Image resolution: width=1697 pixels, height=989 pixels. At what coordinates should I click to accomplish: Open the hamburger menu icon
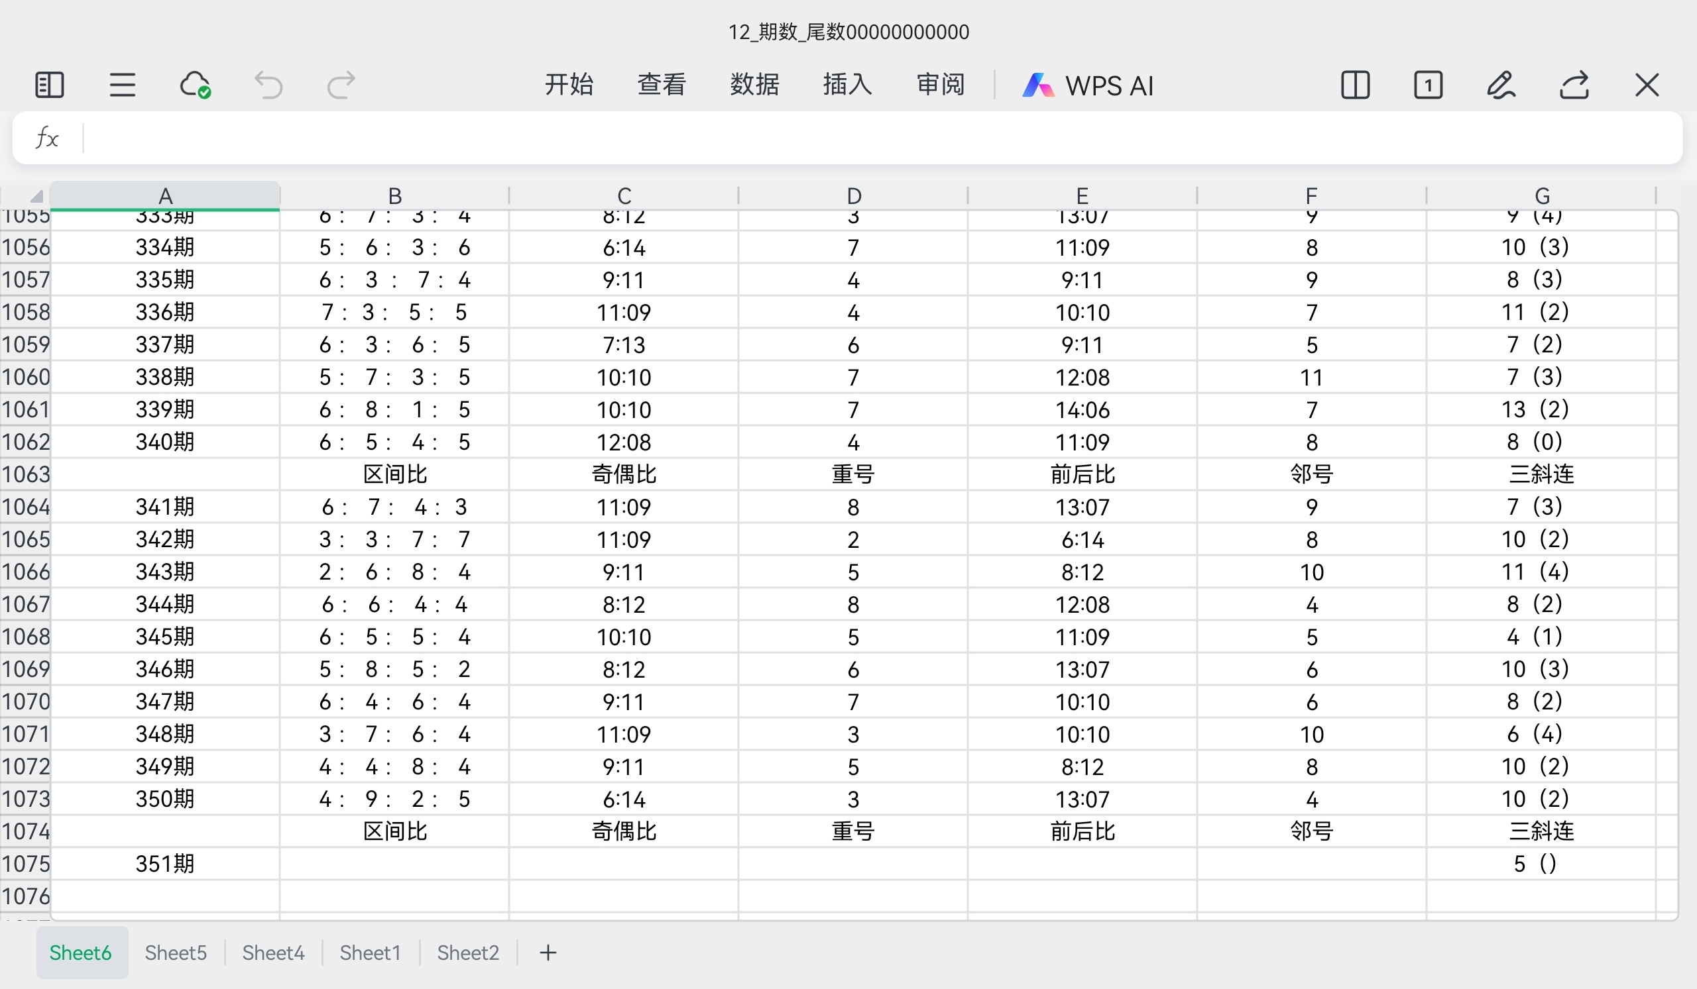[122, 85]
